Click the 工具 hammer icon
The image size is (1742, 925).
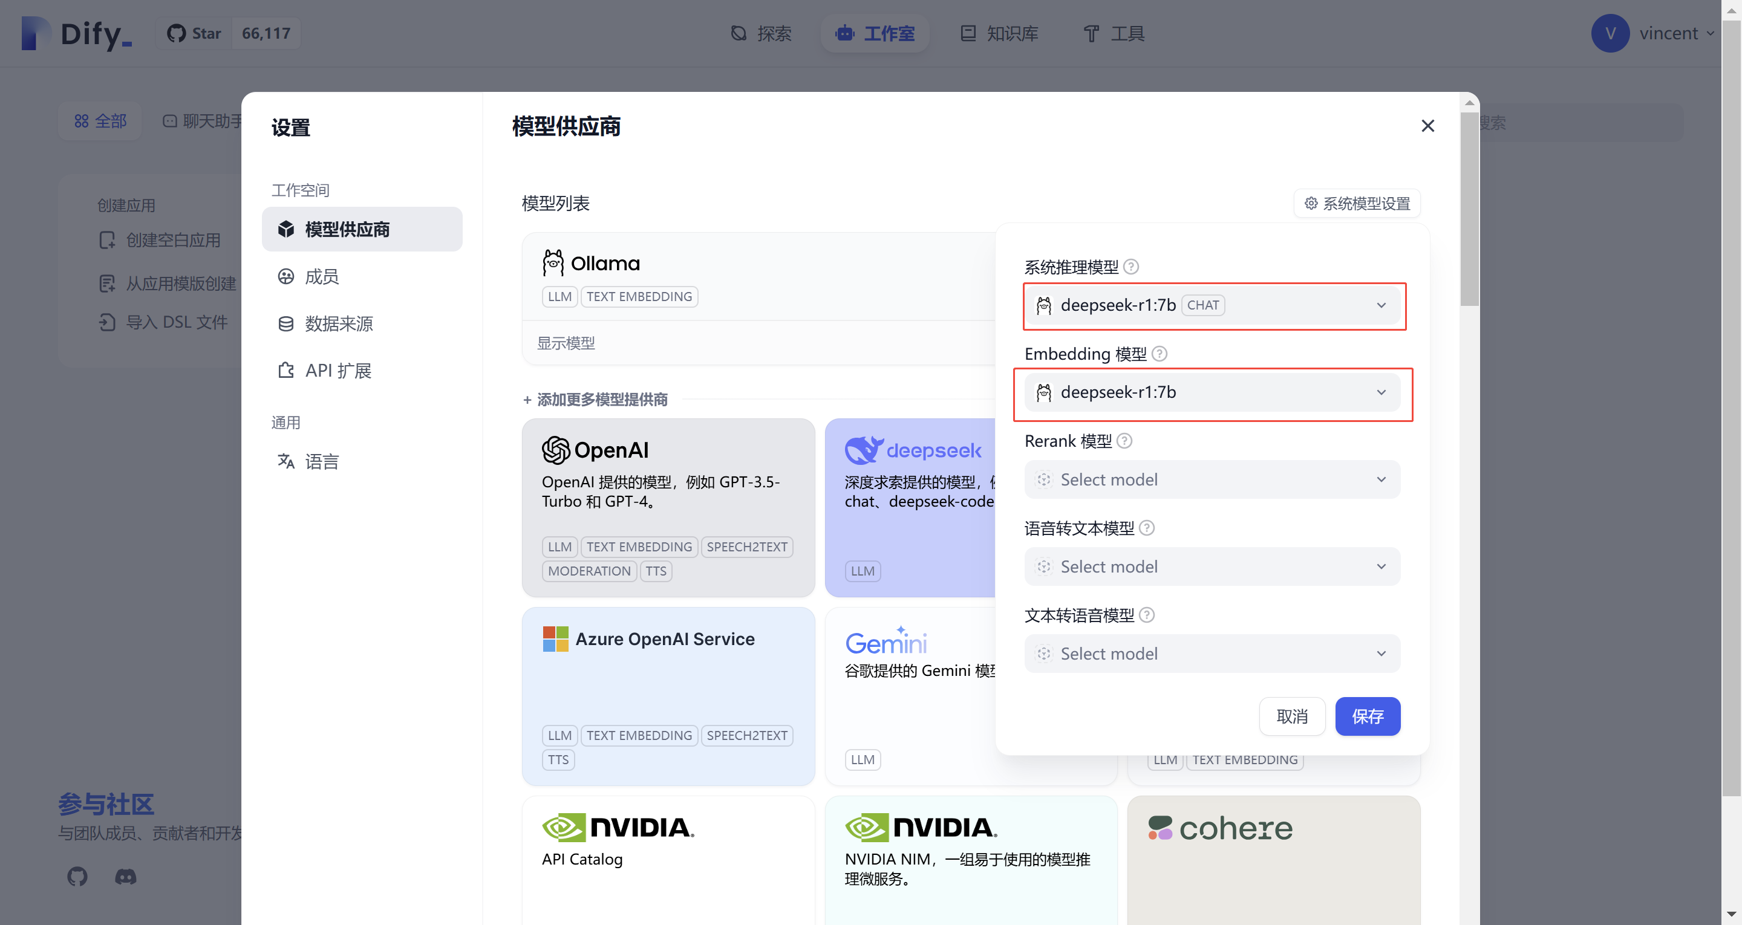[1091, 33]
